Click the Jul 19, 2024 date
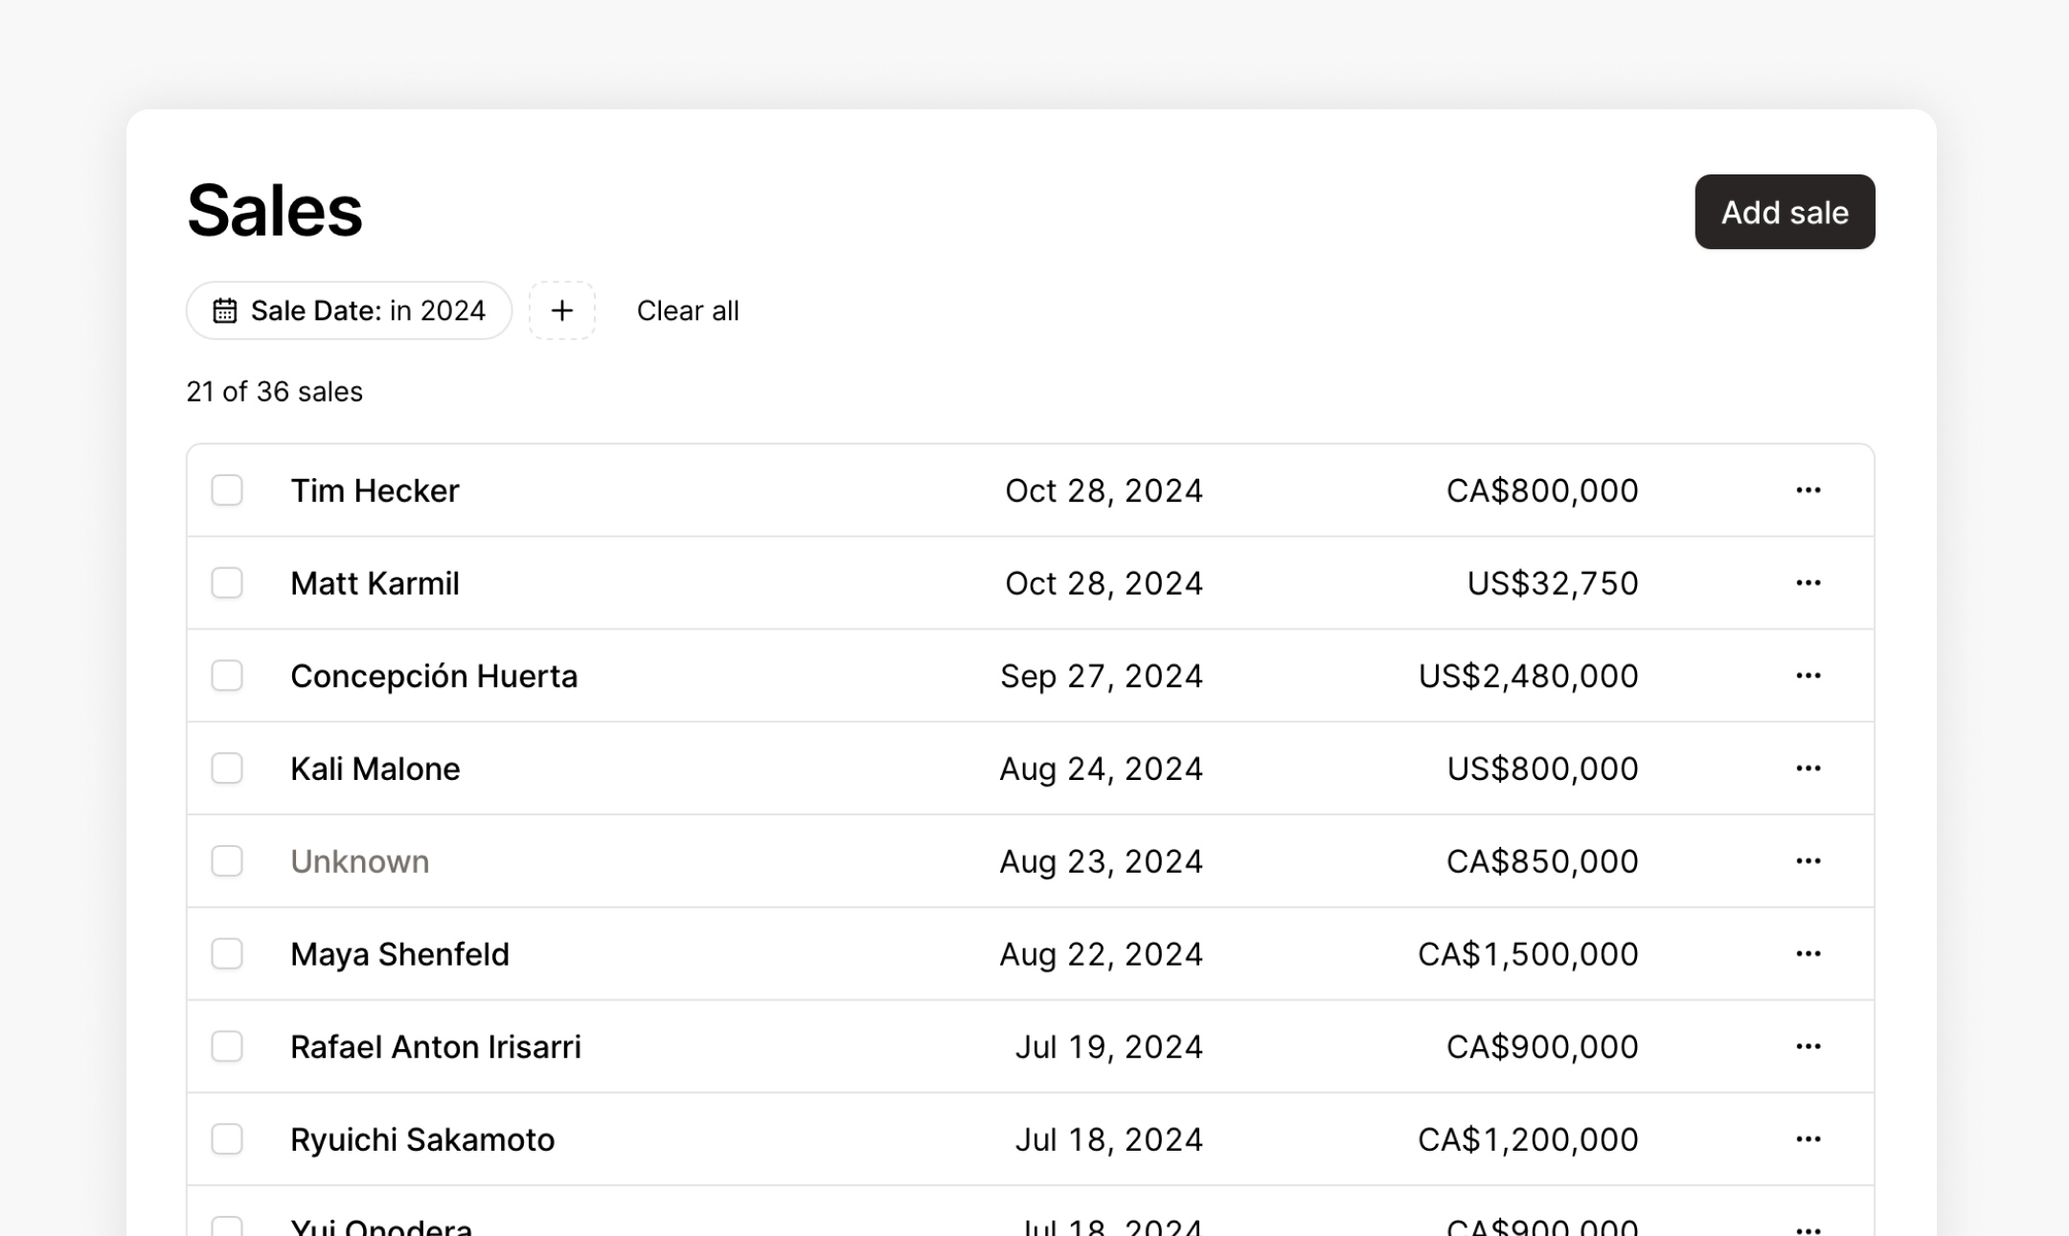The height and width of the screenshot is (1236, 2069). tap(1109, 1047)
